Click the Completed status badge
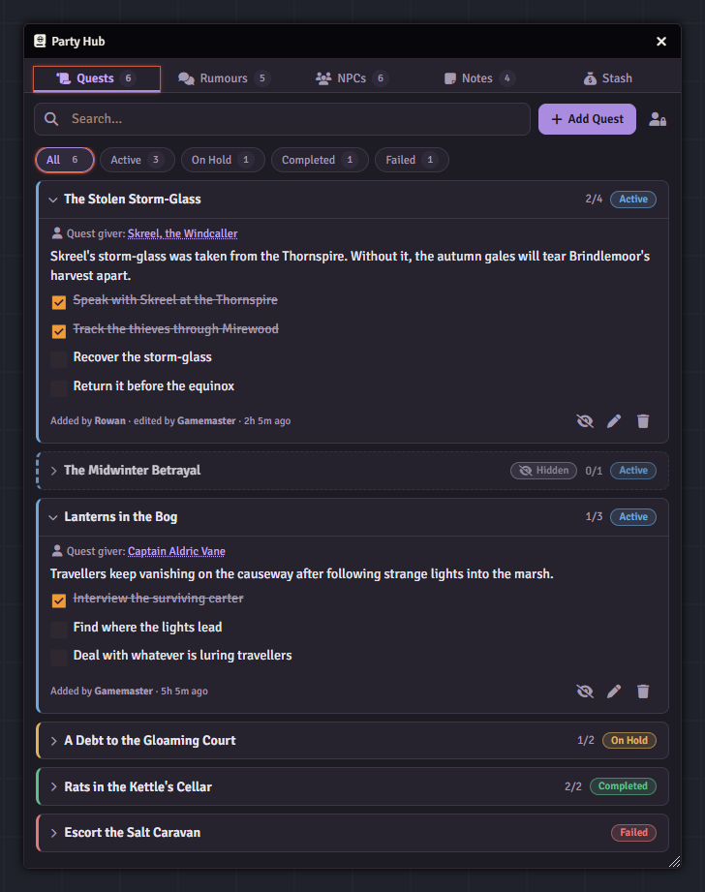Viewport: 705px width, 892px height. pyautogui.click(x=623, y=786)
